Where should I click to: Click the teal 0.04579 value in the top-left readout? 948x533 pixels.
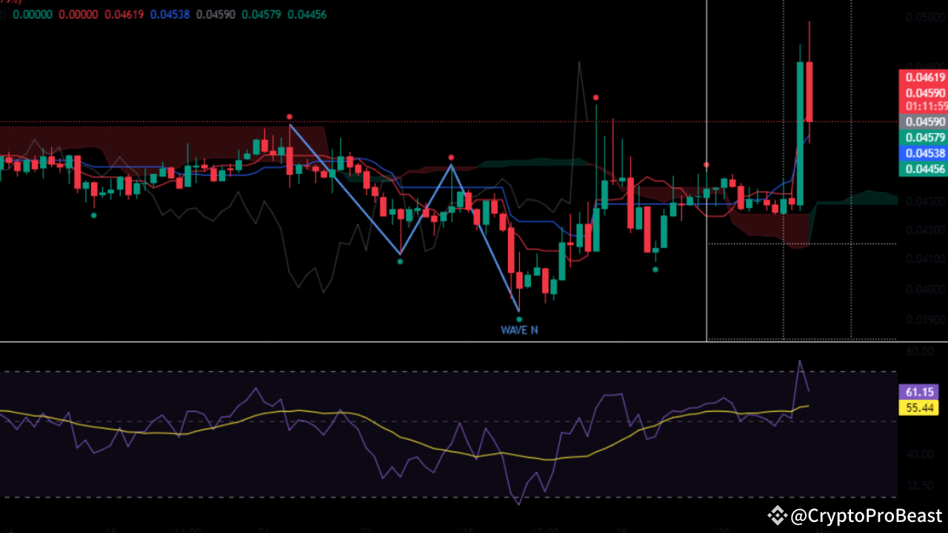click(264, 14)
